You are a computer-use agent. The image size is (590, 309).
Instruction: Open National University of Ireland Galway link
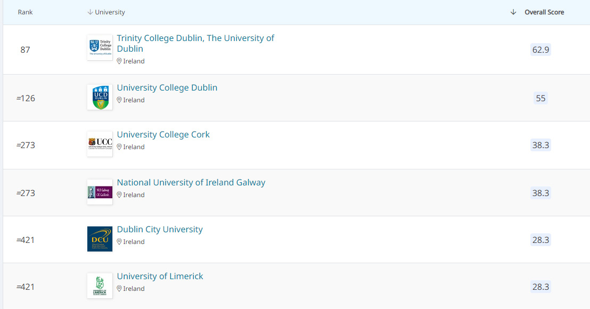coord(191,182)
